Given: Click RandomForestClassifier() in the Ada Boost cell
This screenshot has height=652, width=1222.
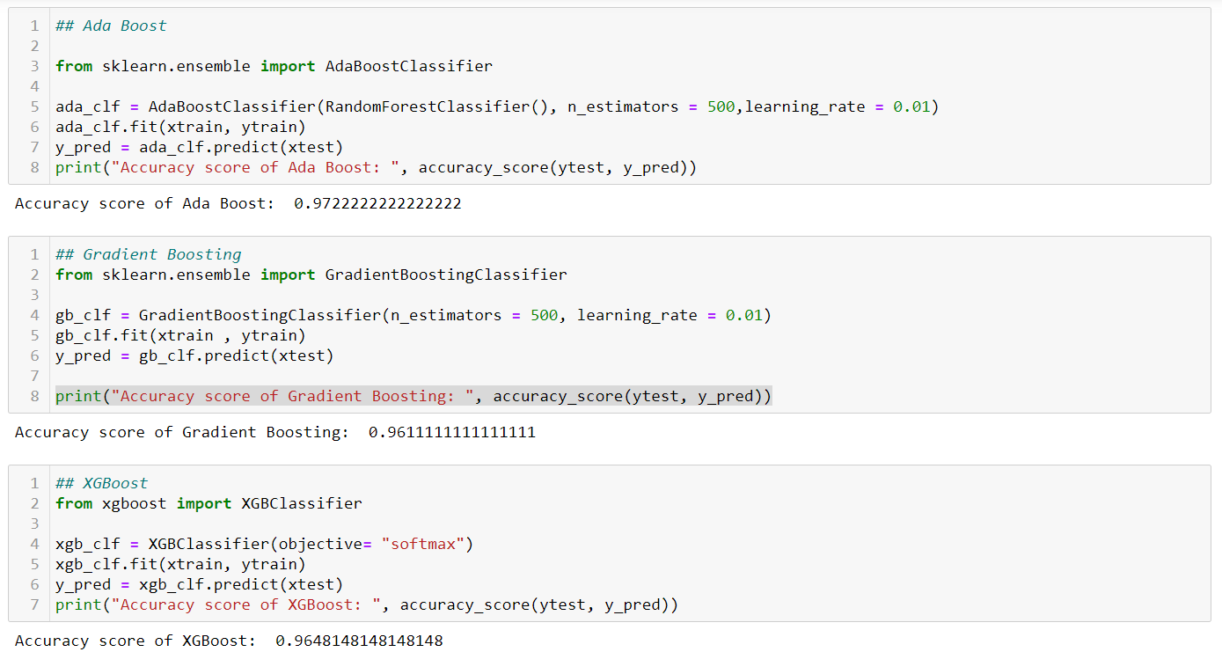Looking at the screenshot, I should tap(437, 106).
